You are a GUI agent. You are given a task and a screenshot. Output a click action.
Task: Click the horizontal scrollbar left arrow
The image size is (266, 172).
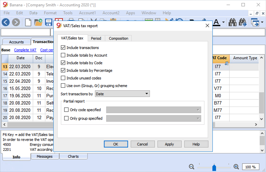(4, 124)
